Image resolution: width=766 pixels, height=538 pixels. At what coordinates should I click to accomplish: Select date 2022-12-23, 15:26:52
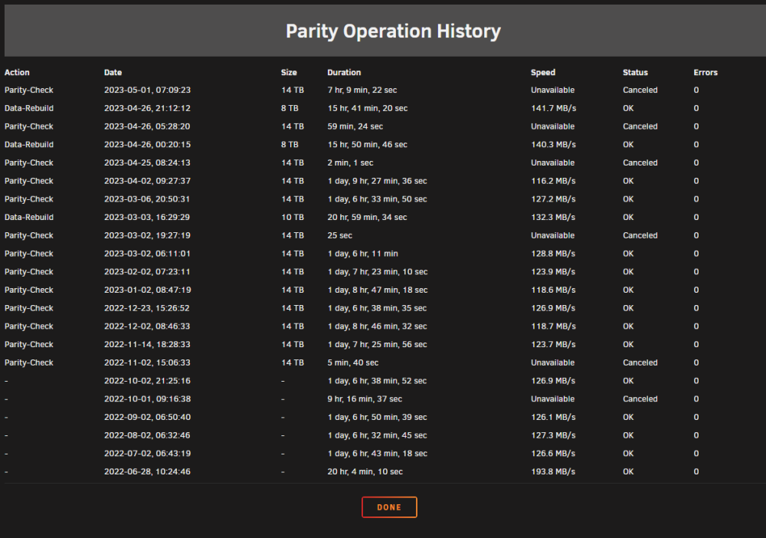tap(147, 308)
